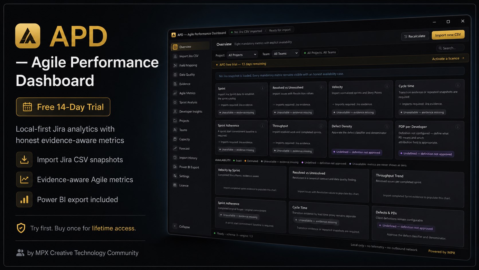Click the Agile Metrics chart icon
The width and height of the screenshot is (479, 270).
tap(175, 93)
